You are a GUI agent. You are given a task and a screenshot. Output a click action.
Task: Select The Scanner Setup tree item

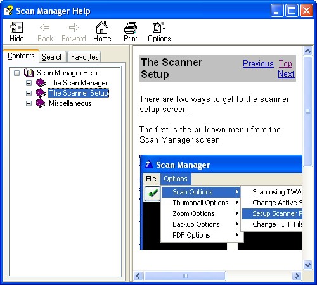[x=79, y=93]
